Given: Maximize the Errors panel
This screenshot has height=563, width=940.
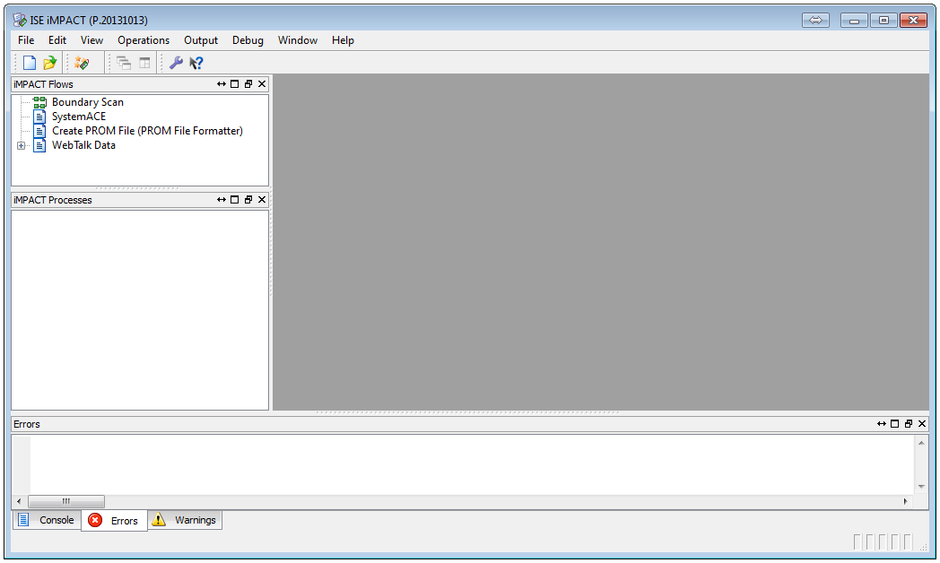Looking at the screenshot, I should [x=895, y=424].
